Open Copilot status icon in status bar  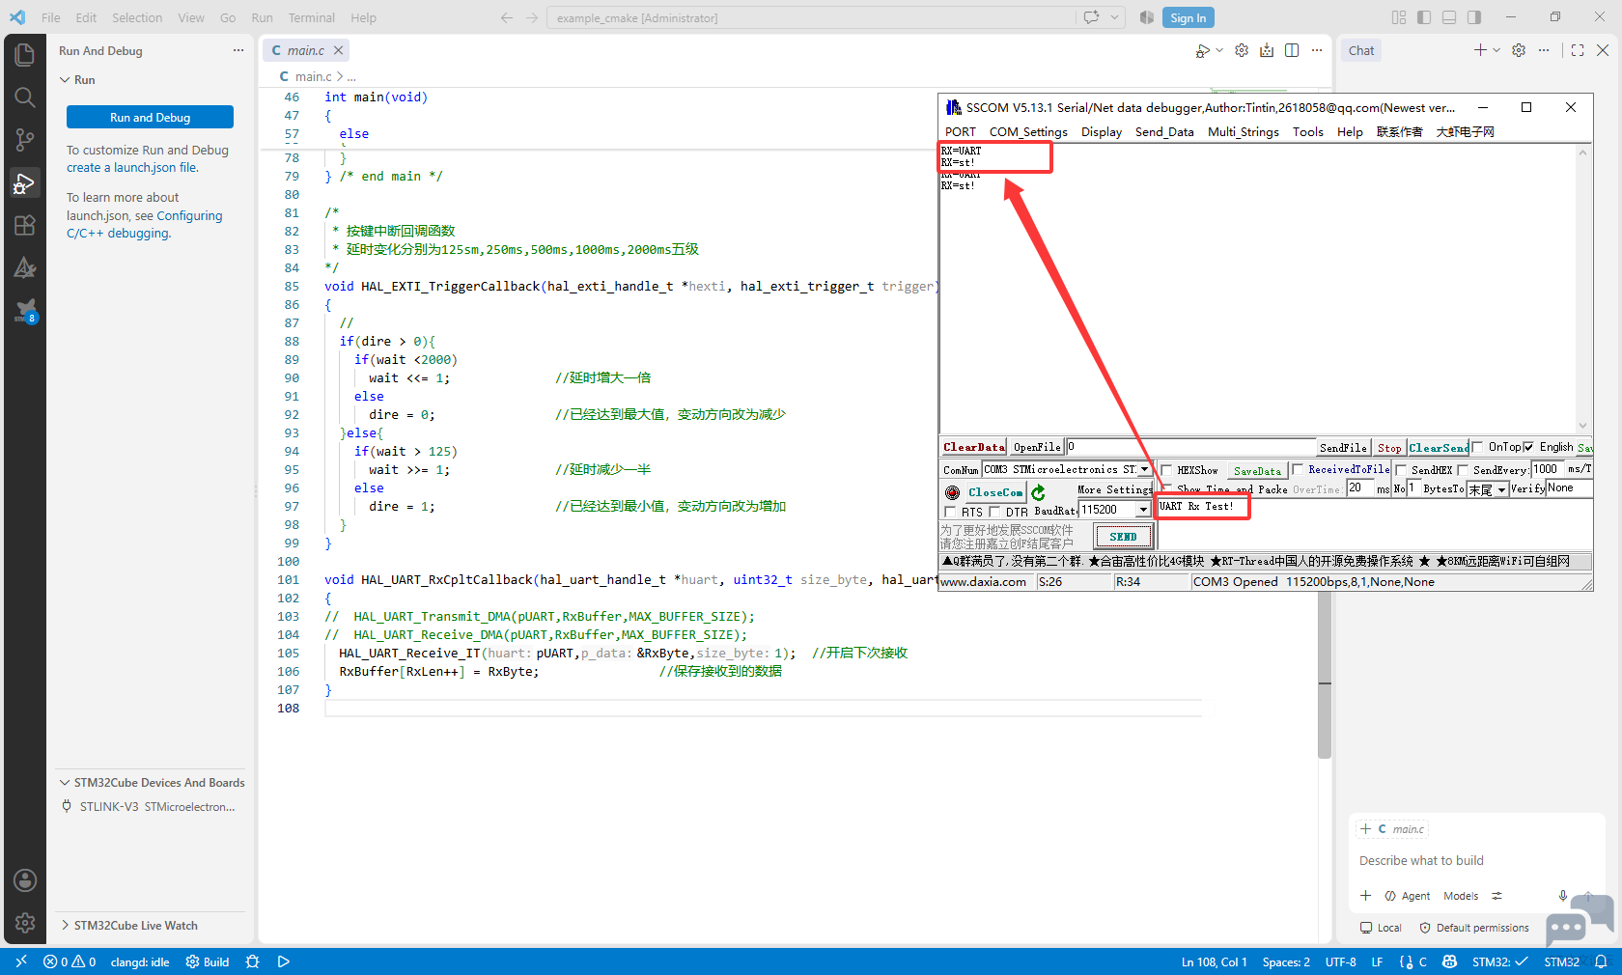point(1449,961)
